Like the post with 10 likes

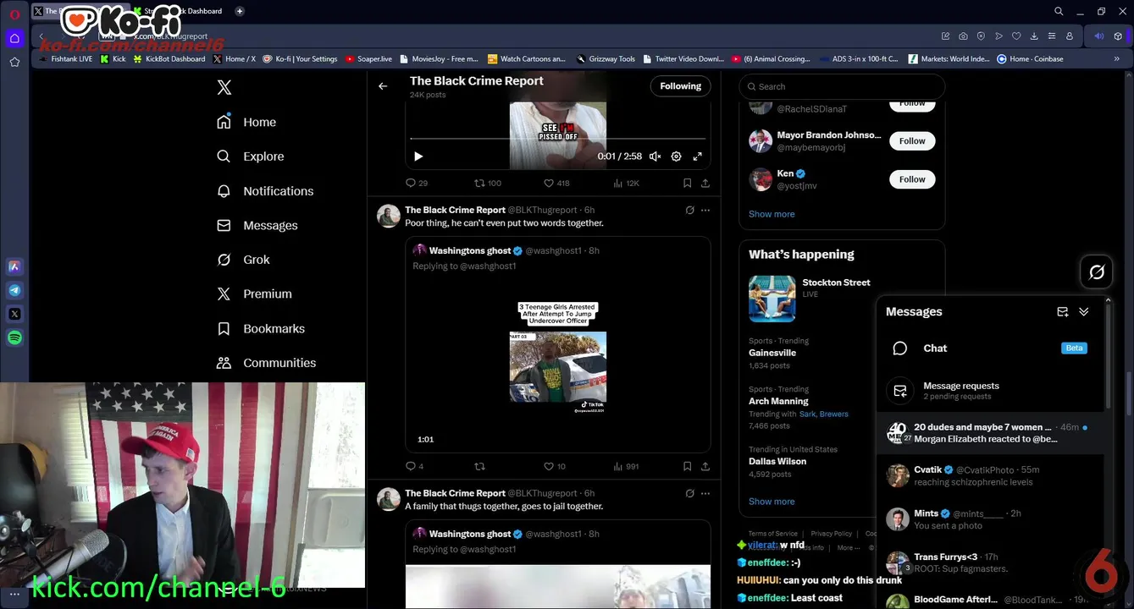click(555, 466)
